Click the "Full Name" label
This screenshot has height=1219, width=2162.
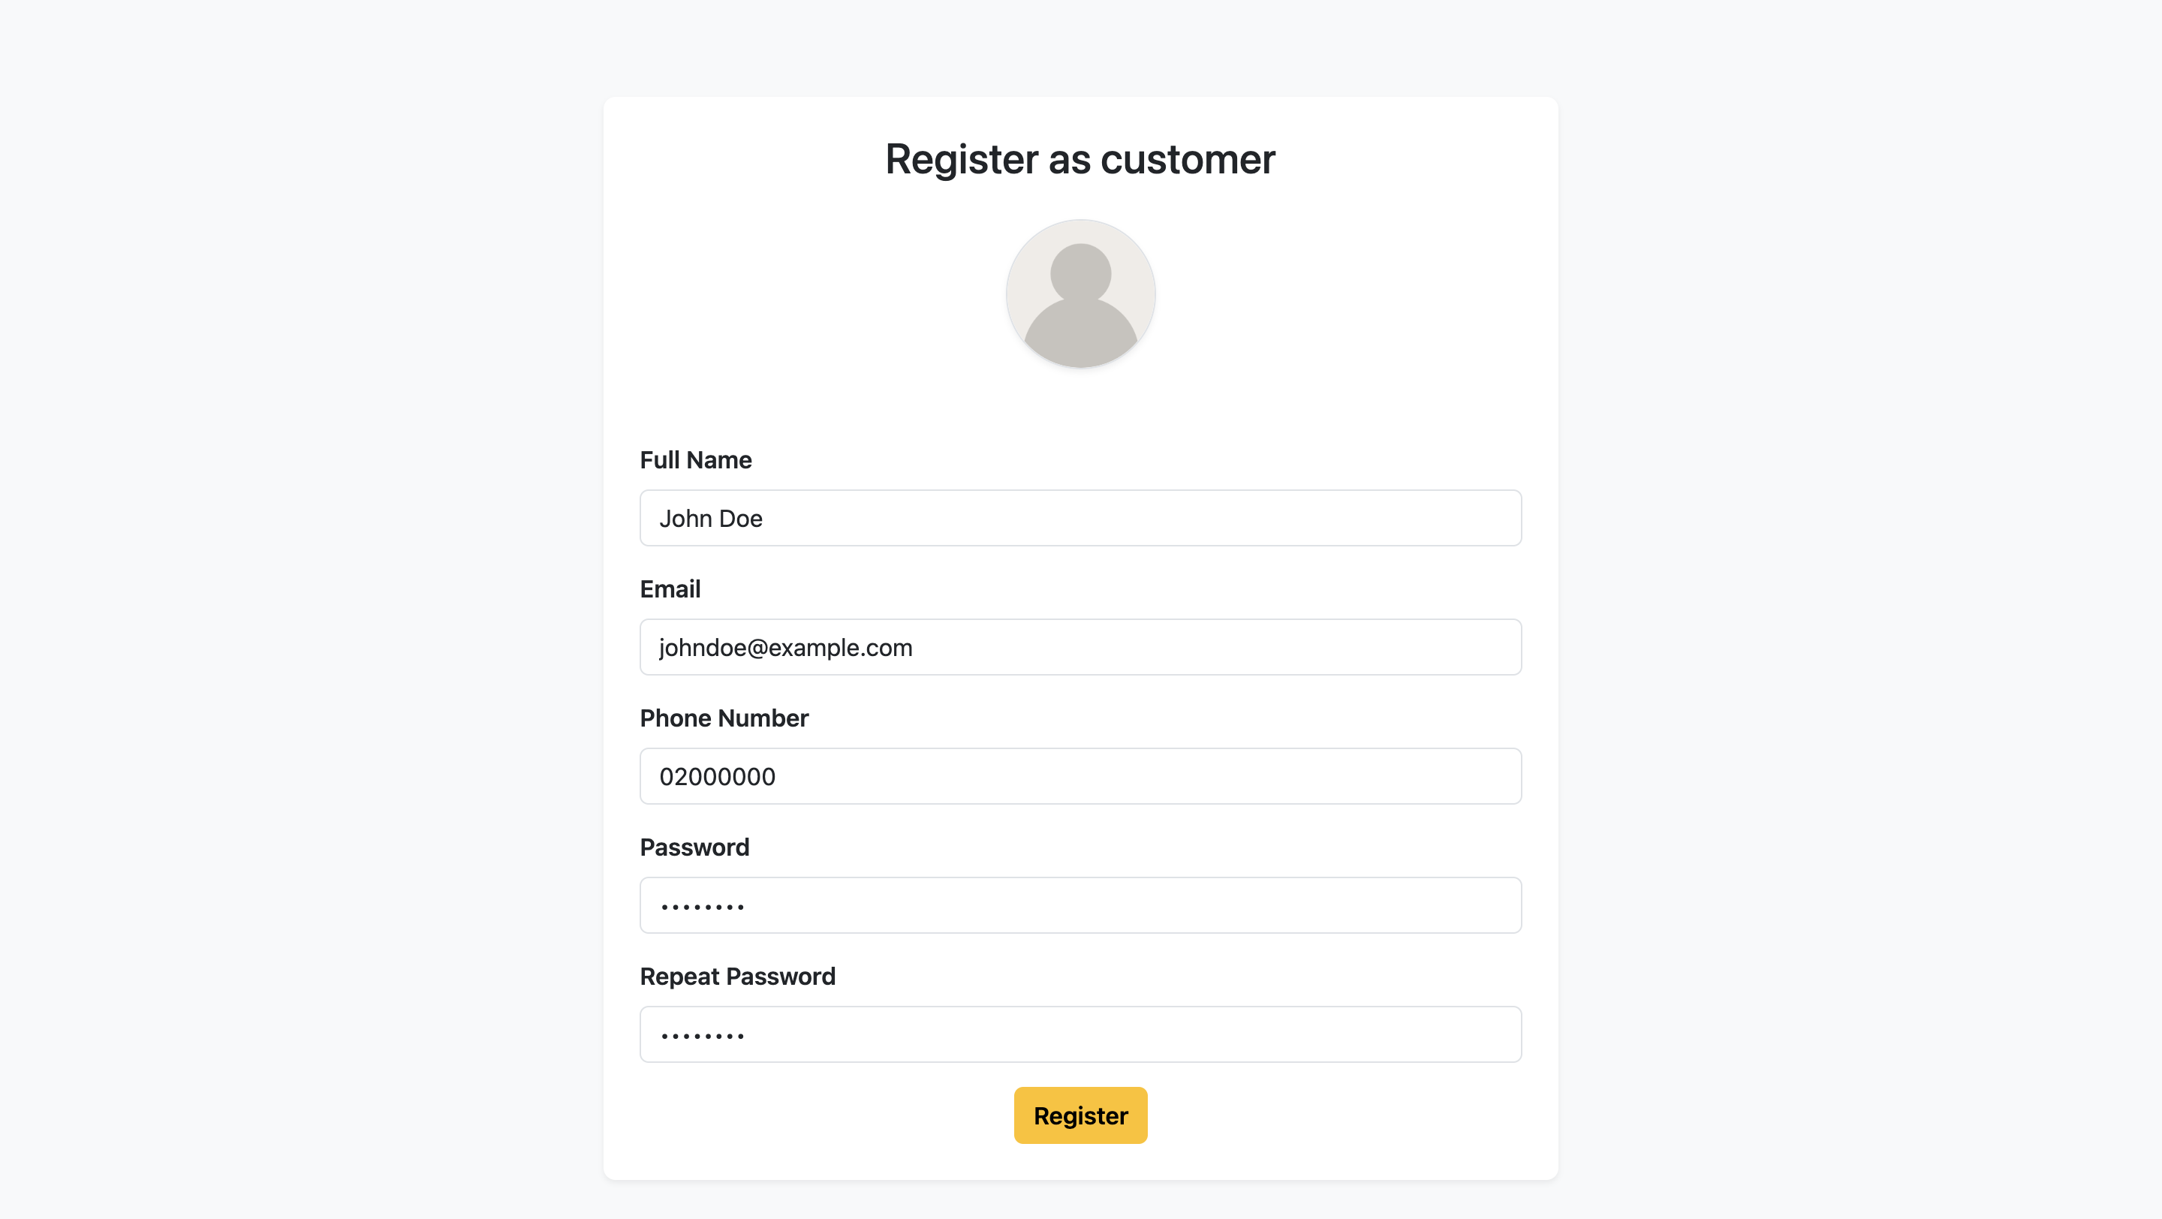tap(696, 459)
